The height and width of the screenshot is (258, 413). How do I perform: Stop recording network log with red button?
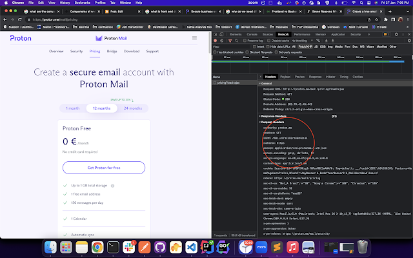point(215,41)
